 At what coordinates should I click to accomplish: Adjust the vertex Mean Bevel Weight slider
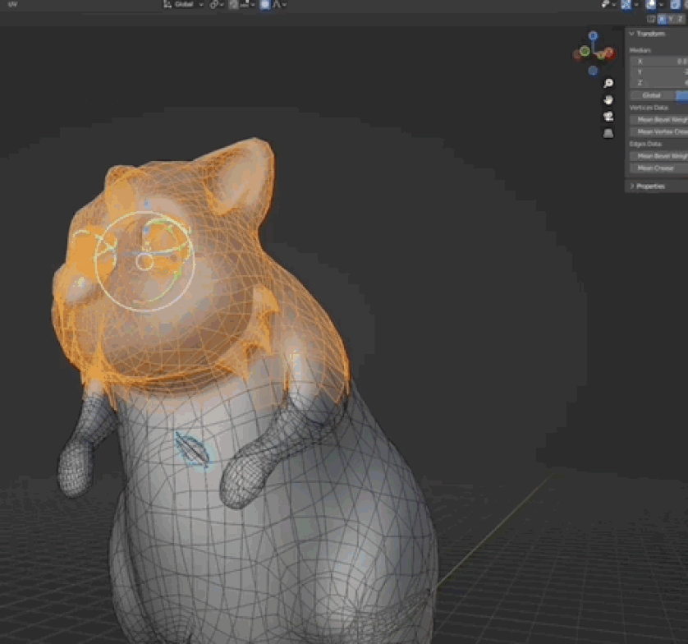[659, 119]
